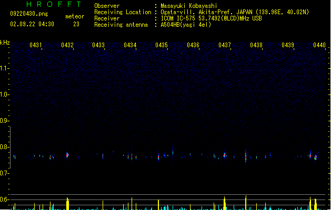The image size is (331, 210).
Task: Click the date stamp 02.09.22 04:30
Action: (x=32, y=24)
